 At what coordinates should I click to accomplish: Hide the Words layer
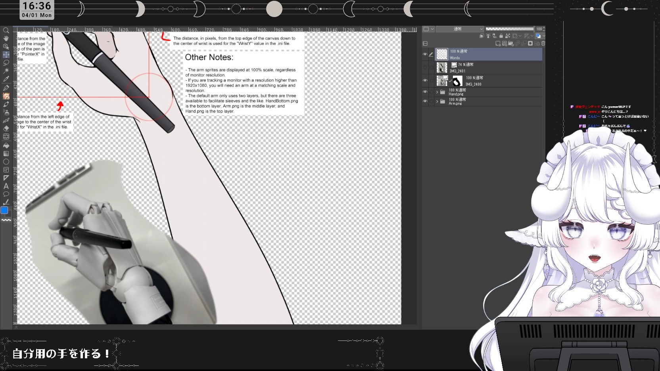(425, 54)
